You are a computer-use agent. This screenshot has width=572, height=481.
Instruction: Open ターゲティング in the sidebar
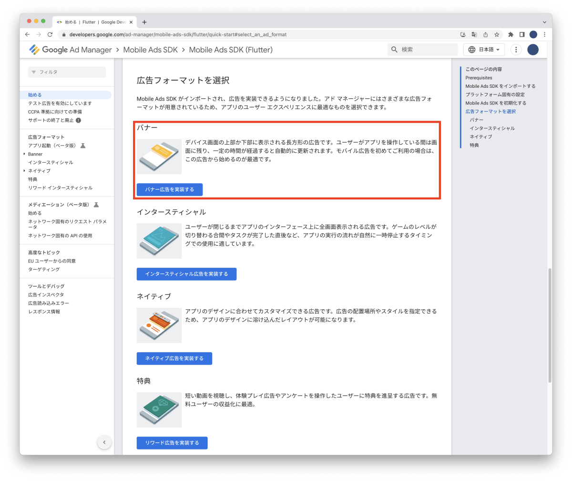coord(44,270)
